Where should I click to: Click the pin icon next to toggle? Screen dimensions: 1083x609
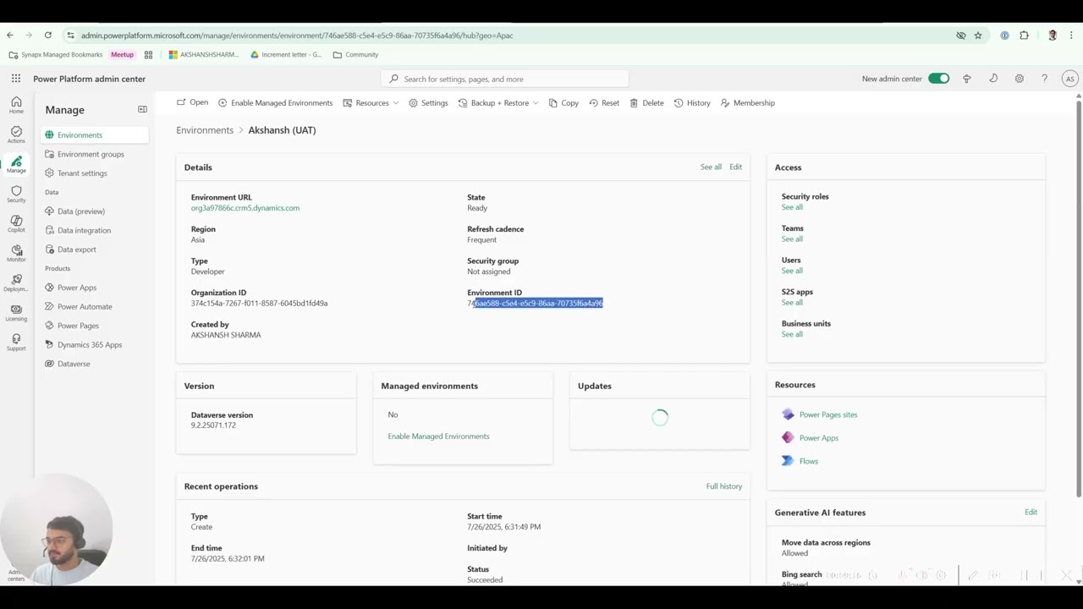[967, 79]
